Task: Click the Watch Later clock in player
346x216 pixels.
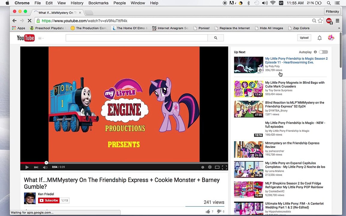Action: click(x=202, y=167)
